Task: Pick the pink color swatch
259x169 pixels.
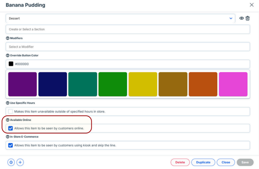Action: [x=233, y=84]
